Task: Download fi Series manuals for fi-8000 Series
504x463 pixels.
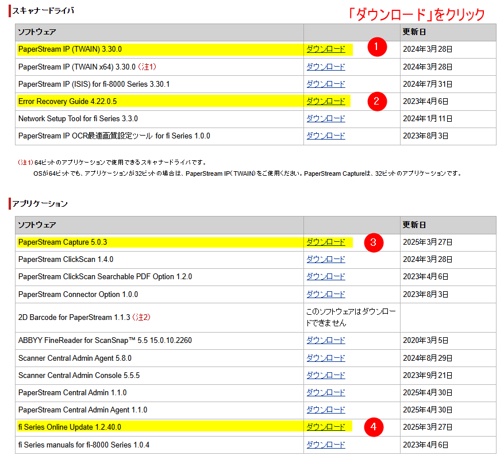Action: click(x=326, y=445)
